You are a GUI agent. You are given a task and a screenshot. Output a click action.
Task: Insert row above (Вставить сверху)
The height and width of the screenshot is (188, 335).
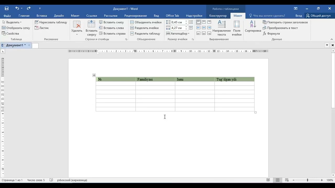[92, 28]
